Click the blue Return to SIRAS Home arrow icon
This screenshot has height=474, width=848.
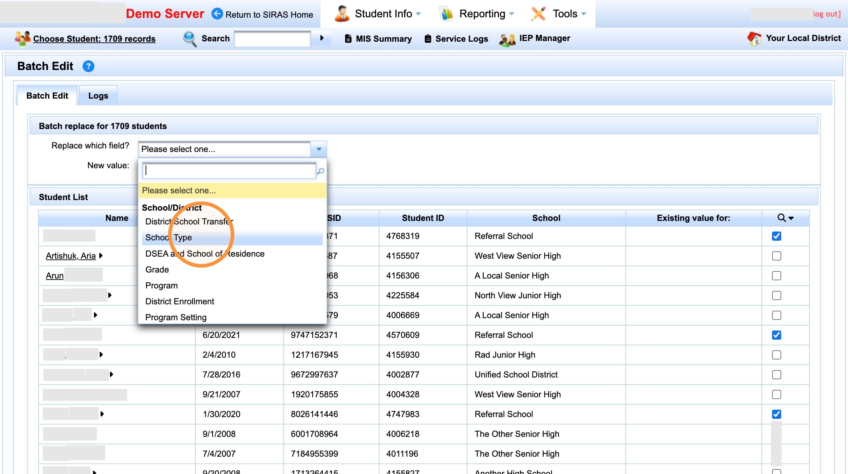click(217, 14)
